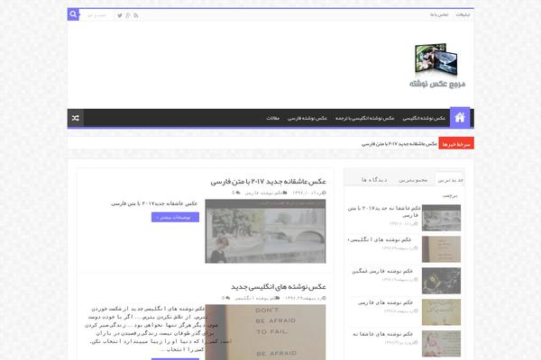Open sidebar title عکس نوشته های انگلیسی
The image size is (541, 360).
pyautogui.click(x=380, y=239)
